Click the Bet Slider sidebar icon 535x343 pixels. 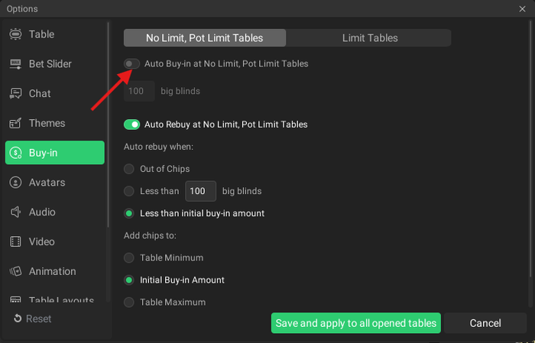pos(15,64)
